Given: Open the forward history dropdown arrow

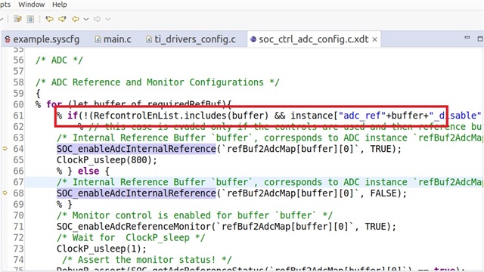Looking at the screenshot, I should (x=107, y=19).
